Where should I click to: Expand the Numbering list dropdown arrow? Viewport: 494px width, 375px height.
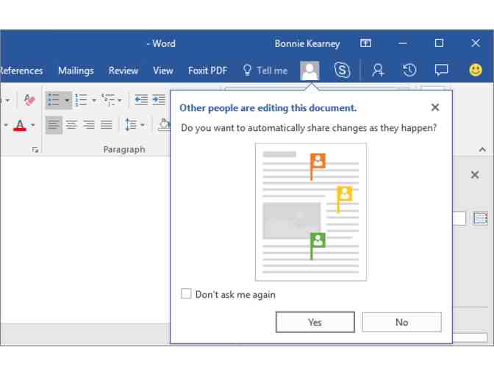click(94, 100)
